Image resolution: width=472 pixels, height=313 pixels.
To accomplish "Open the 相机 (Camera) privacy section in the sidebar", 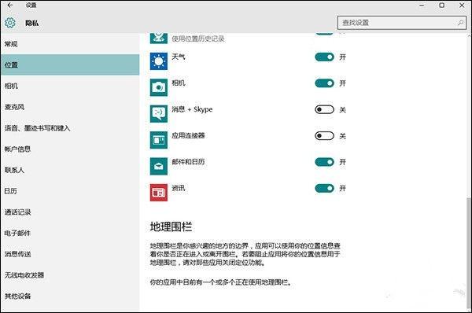I will tap(70, 86).
